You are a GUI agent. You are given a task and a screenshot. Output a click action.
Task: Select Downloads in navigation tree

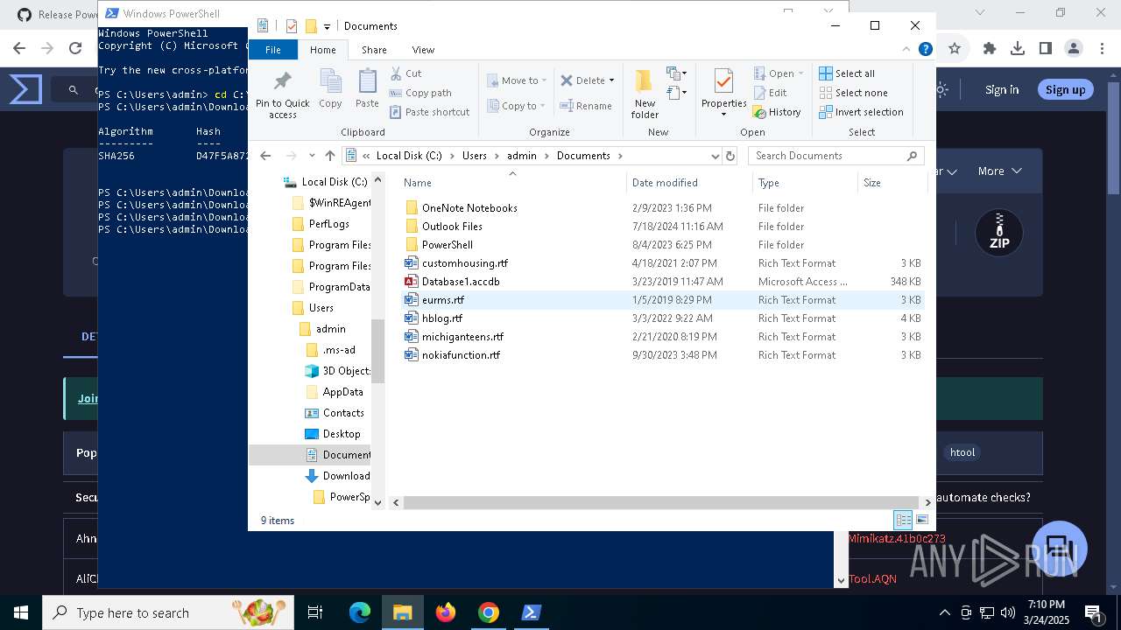(x=338, y=476)
